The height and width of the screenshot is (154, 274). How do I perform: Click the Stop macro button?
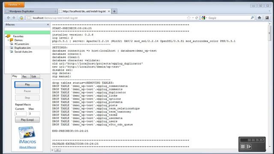tap(27, 98)
